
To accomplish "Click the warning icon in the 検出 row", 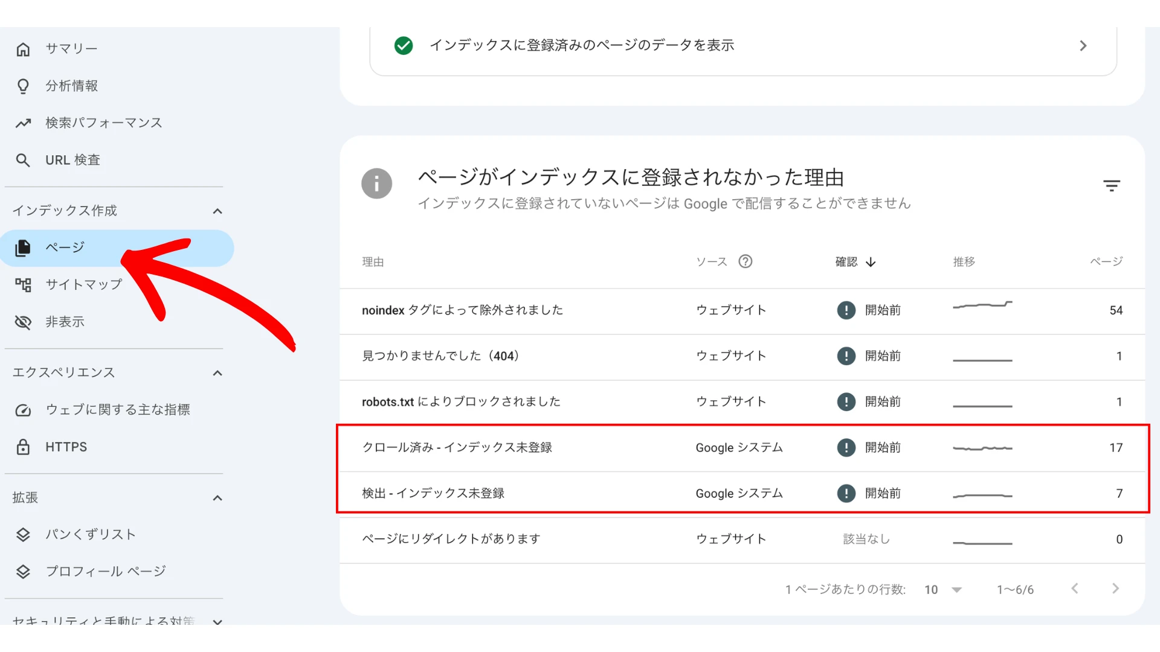I will [x=846, y=494].
